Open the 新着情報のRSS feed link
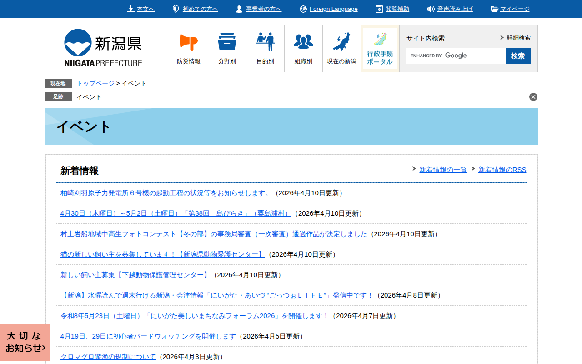The height and width of the screenshot is (364, 582). pyautogui.click(x=502, y=170)
